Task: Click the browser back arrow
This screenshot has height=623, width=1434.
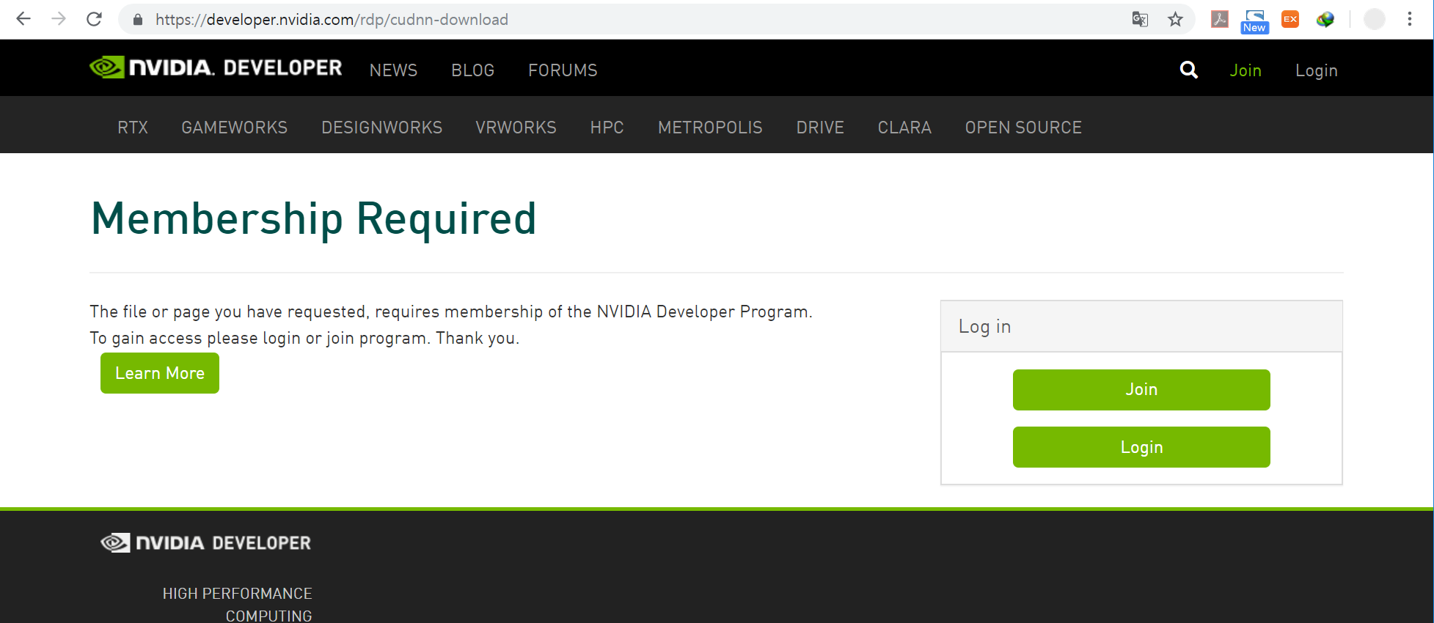Action: click(x=23, y=19)
